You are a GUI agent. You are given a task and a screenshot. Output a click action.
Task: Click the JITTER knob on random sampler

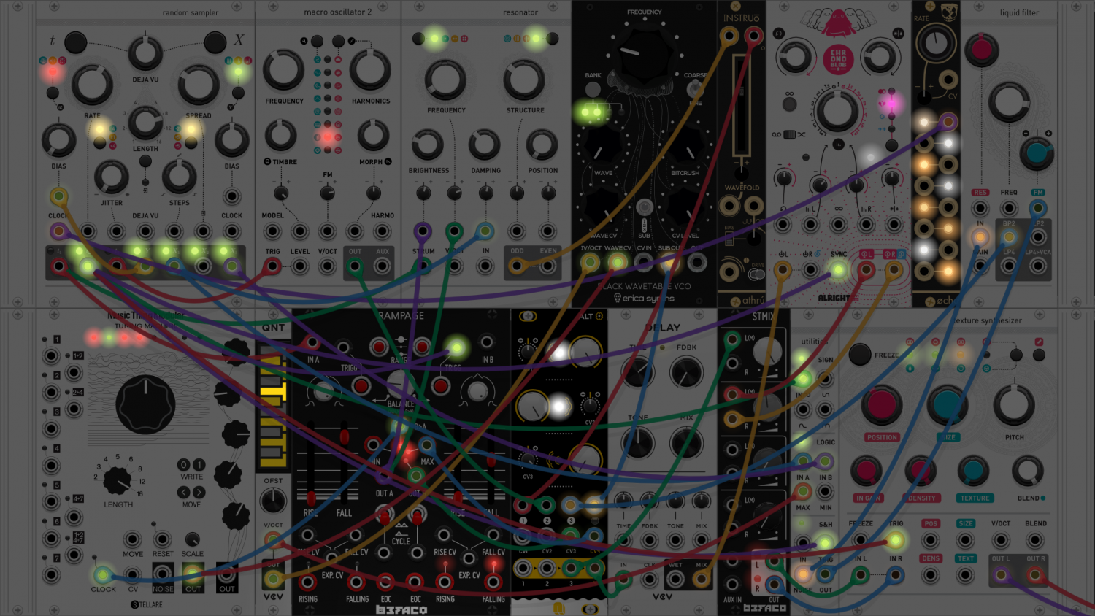point(112,176)
